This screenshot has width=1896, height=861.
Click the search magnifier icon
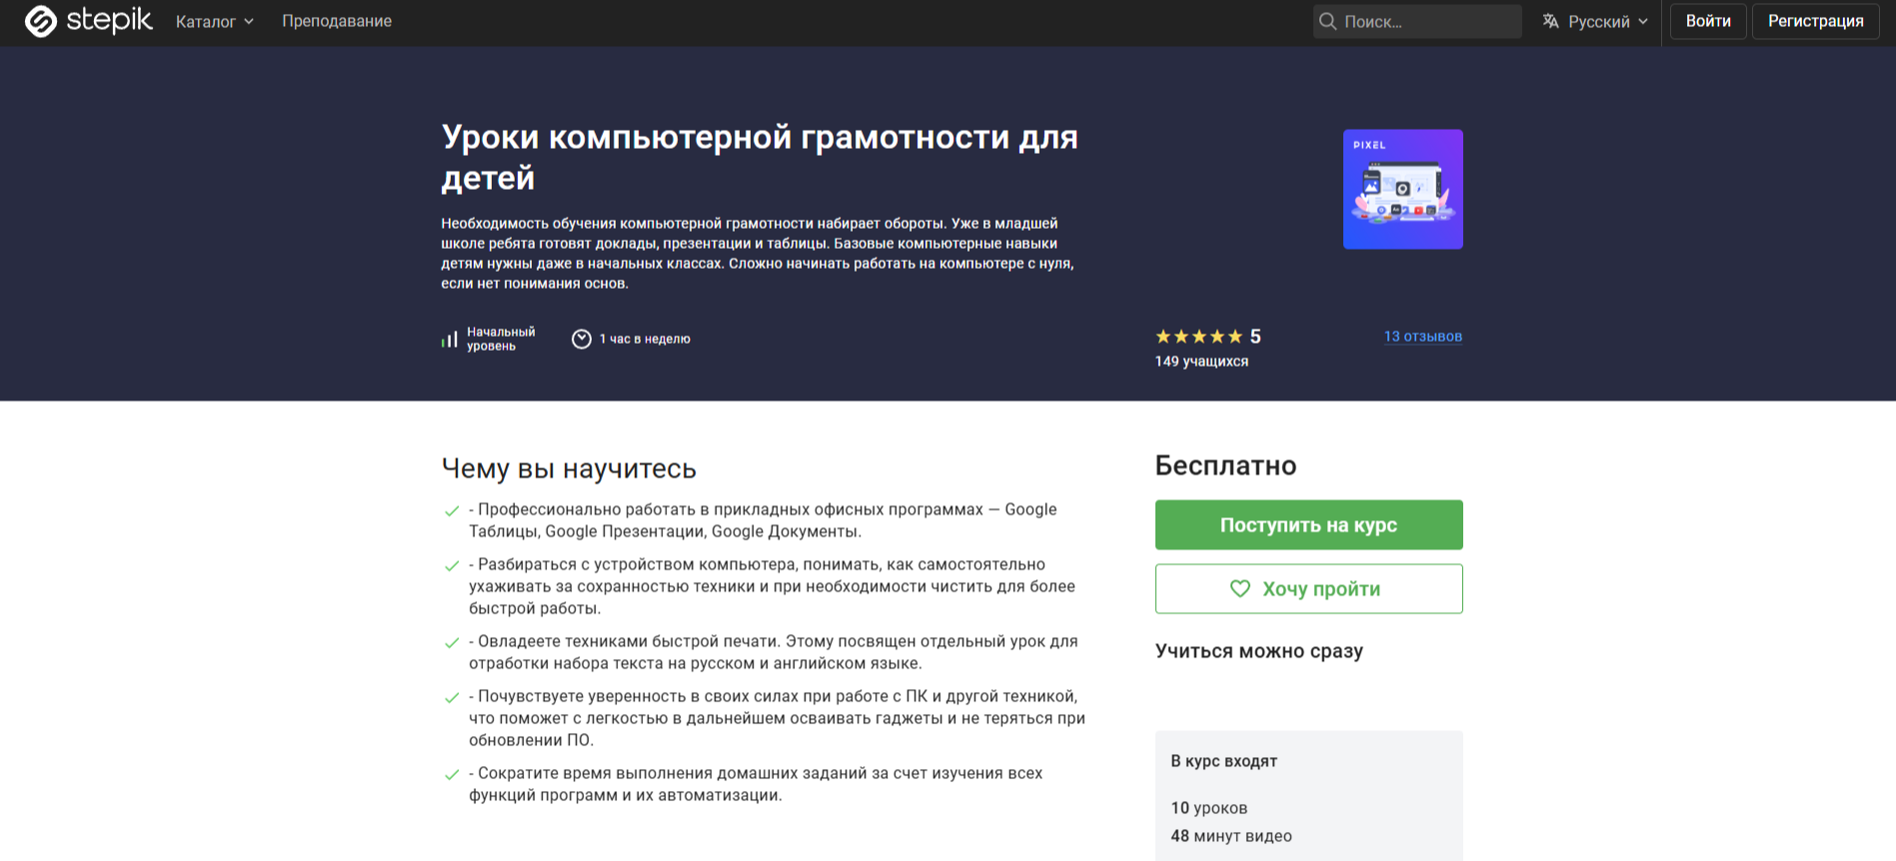[x=1328, y=21]
